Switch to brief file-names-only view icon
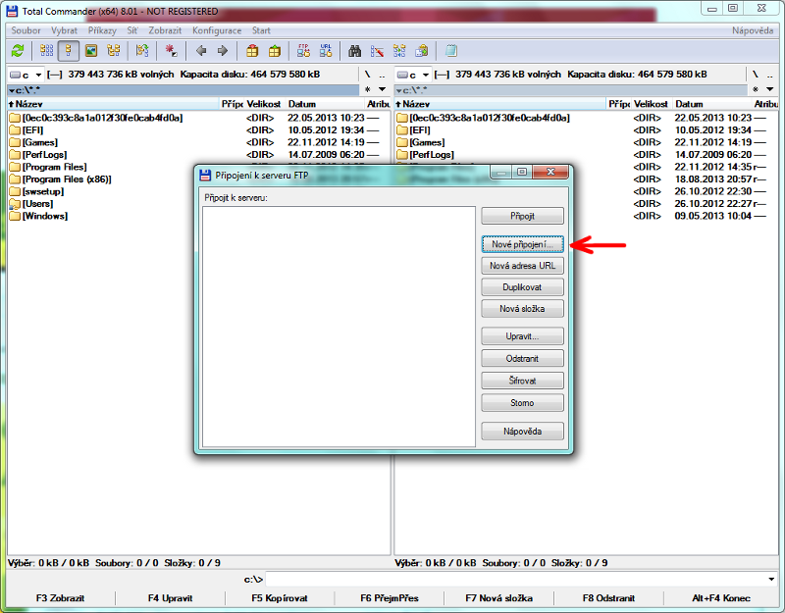The width and height of the screenshot is (785, 613). click(46, 51)
